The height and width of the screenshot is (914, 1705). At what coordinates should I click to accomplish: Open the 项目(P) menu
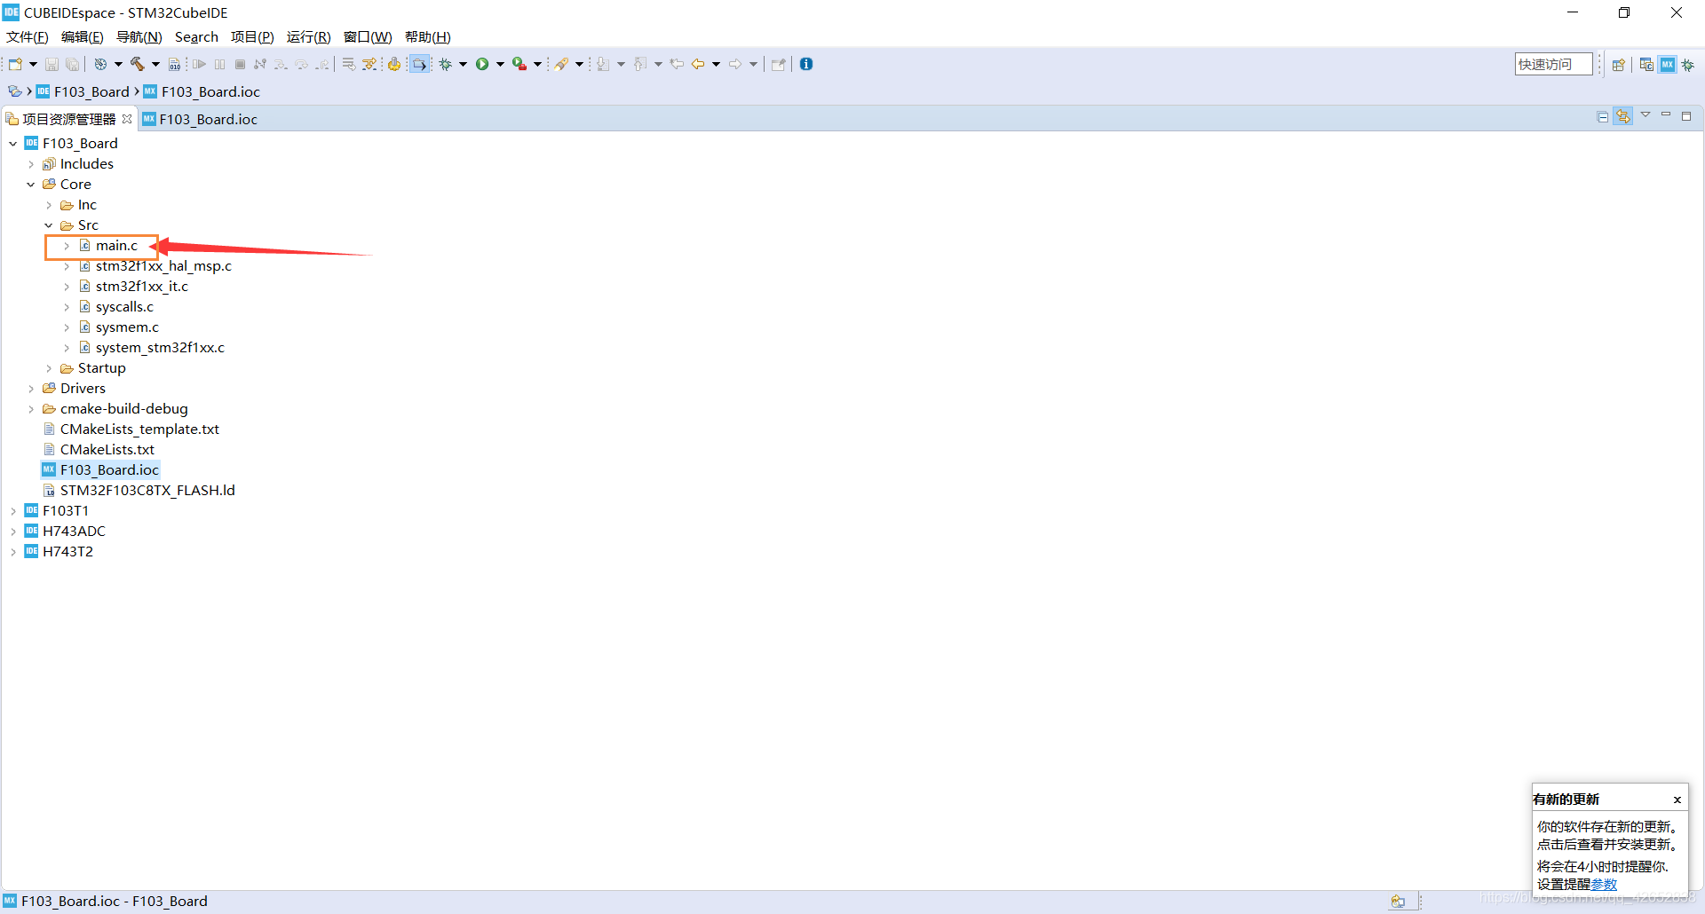252,37
